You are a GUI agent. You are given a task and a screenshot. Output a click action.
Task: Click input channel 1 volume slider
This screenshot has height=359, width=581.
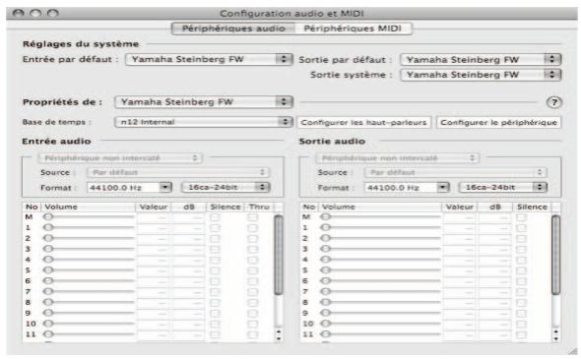click(89, 227)
